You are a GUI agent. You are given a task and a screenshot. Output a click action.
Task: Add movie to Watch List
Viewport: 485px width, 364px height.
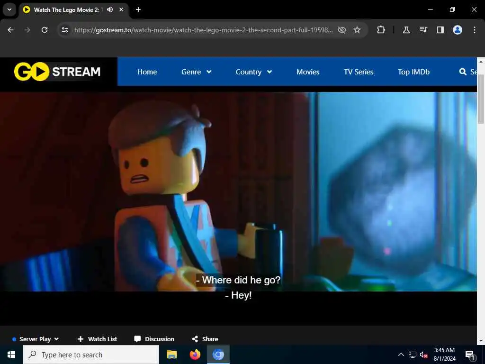(97, 339)
